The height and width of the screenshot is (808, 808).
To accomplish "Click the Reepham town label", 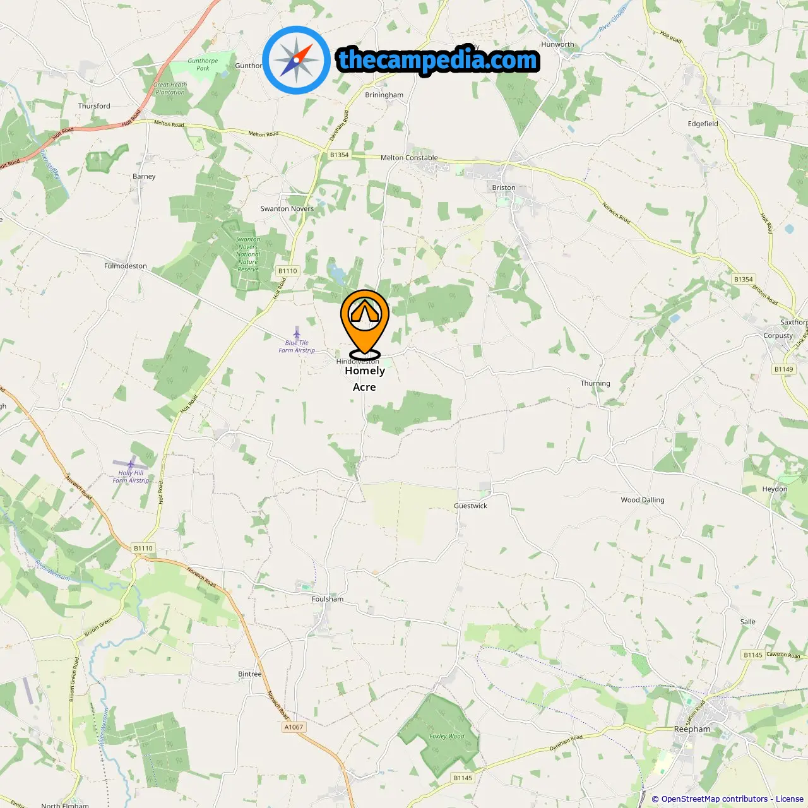I will [692, 728].
